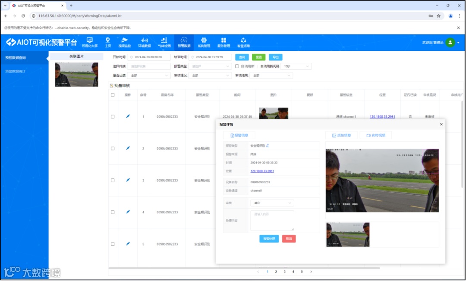Open the 可视化大屏 dashboard icon
The image size is (466, 281).
(x=89, y=42)
